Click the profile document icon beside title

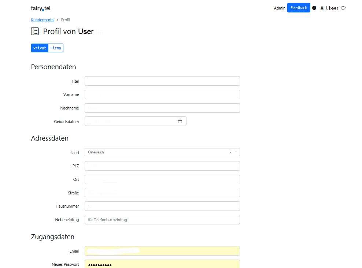[35, 31]
